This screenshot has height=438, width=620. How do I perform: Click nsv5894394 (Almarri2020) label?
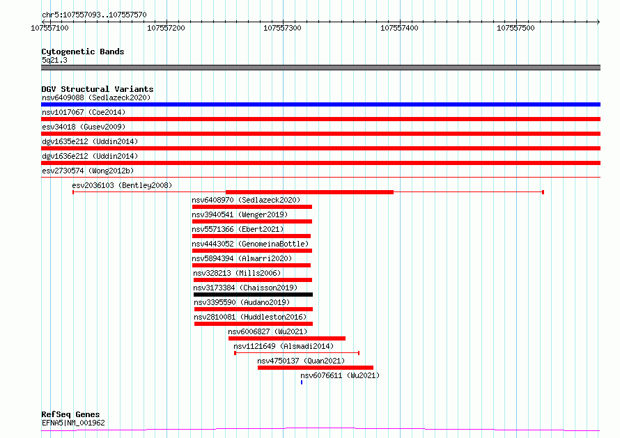click(242, 258)
